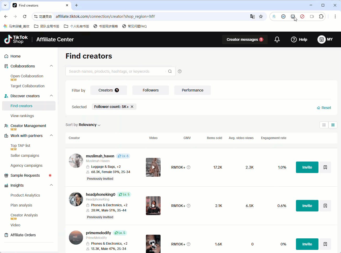Open headphoneking0 creator avatar
341x253 pixels.
pos(76,199)
